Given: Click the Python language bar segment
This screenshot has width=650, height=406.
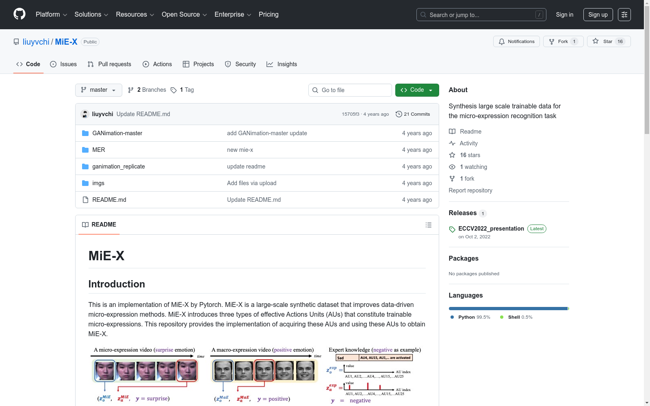Looking at the screenshot, I should click(x=508, y=309).
